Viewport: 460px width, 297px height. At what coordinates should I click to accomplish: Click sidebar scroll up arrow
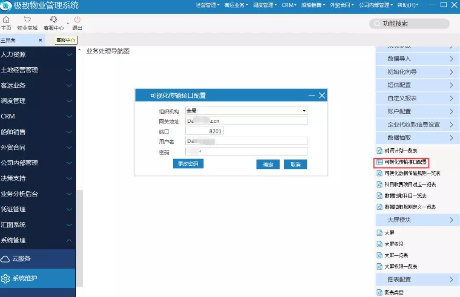[x=80, y=50]
